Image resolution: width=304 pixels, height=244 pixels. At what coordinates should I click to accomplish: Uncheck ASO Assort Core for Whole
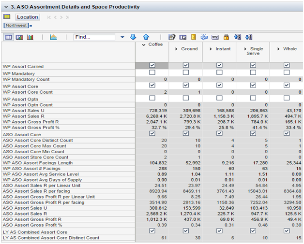click(x=286, y=134)
